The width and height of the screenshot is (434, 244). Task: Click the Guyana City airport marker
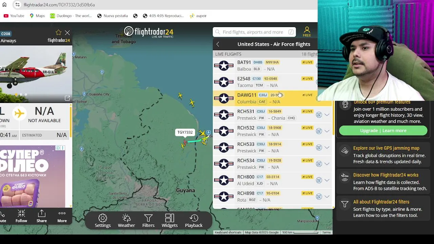[x=85, y=94]
